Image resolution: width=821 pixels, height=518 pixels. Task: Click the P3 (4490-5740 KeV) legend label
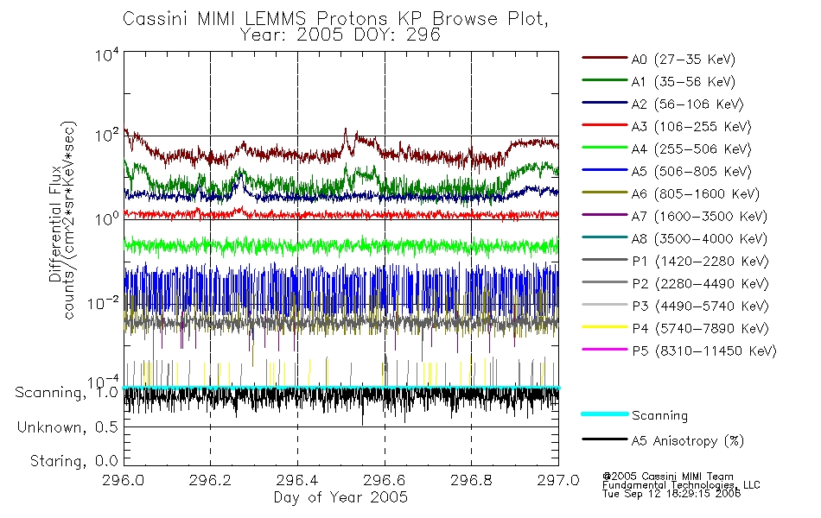[700, 306]
